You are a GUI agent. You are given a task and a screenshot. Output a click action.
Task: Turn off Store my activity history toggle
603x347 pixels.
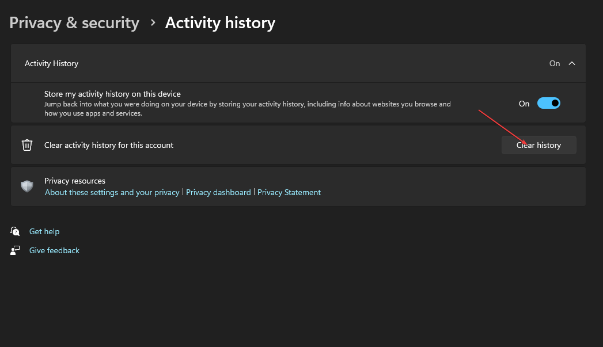(548, 104)
